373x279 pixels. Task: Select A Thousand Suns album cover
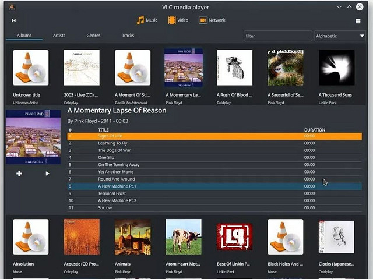tap(336, 68)
